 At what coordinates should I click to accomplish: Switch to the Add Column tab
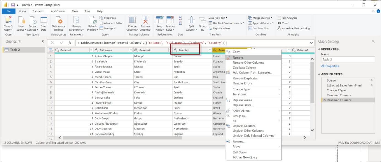(58, 11)
